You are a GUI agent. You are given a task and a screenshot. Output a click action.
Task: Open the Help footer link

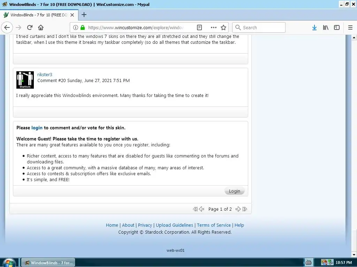click(239, 225)
